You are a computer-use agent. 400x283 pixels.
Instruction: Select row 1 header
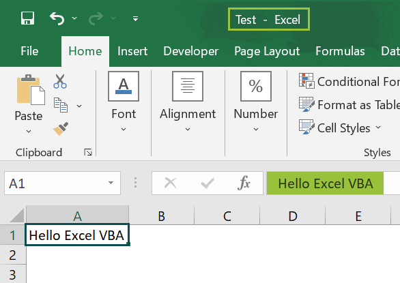point(12,235)
